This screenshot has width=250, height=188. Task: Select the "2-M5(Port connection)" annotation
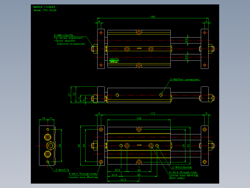pyautogui.click(x=185, y=80)
